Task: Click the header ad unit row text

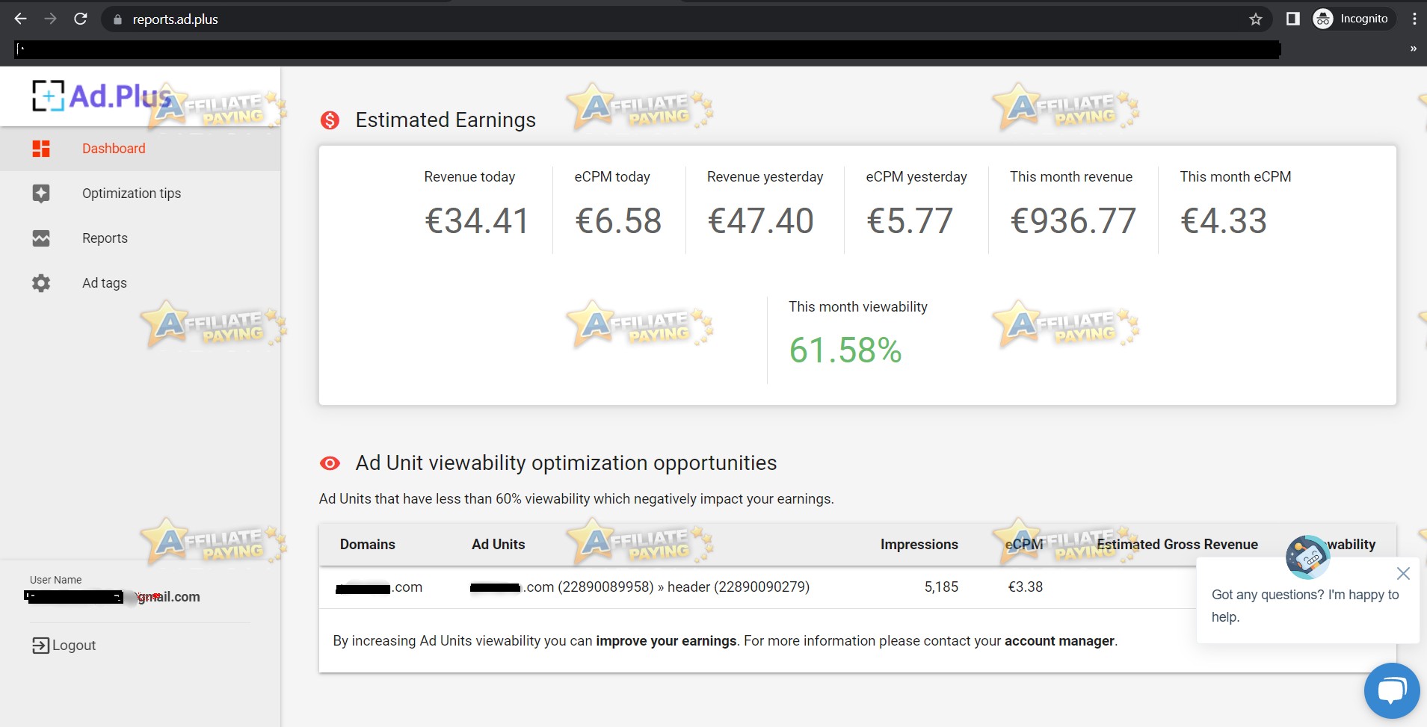Action: [640, 587]
